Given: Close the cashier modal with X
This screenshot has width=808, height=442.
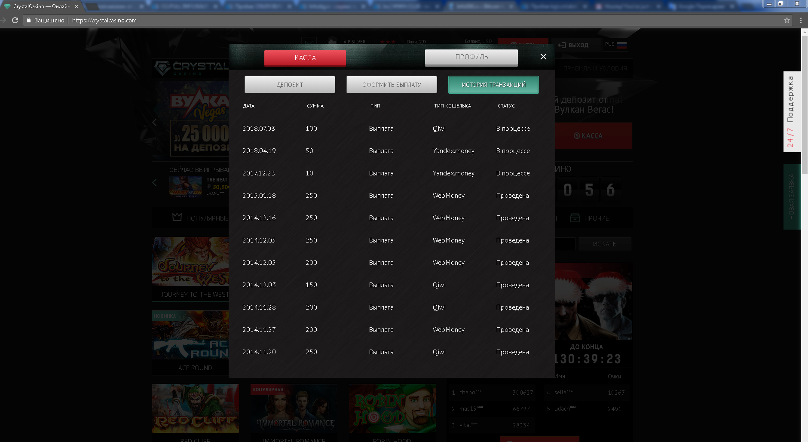Looking at the screenshot, I should pyautogui.click(x=543, y=57).
